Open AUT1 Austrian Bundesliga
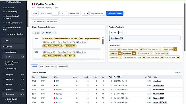 tap(12, 63)
